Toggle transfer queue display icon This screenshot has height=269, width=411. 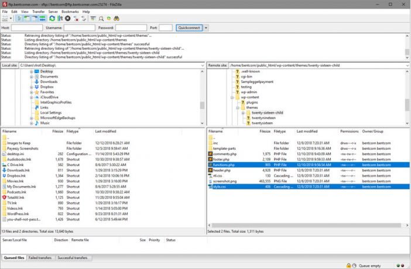43,18
